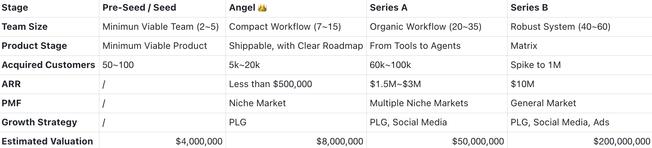Image resolution: width=652 pixels, height=148 pixels.
Task: Click the Less than $500,000 ARR cell
Action: coord(296,84)
